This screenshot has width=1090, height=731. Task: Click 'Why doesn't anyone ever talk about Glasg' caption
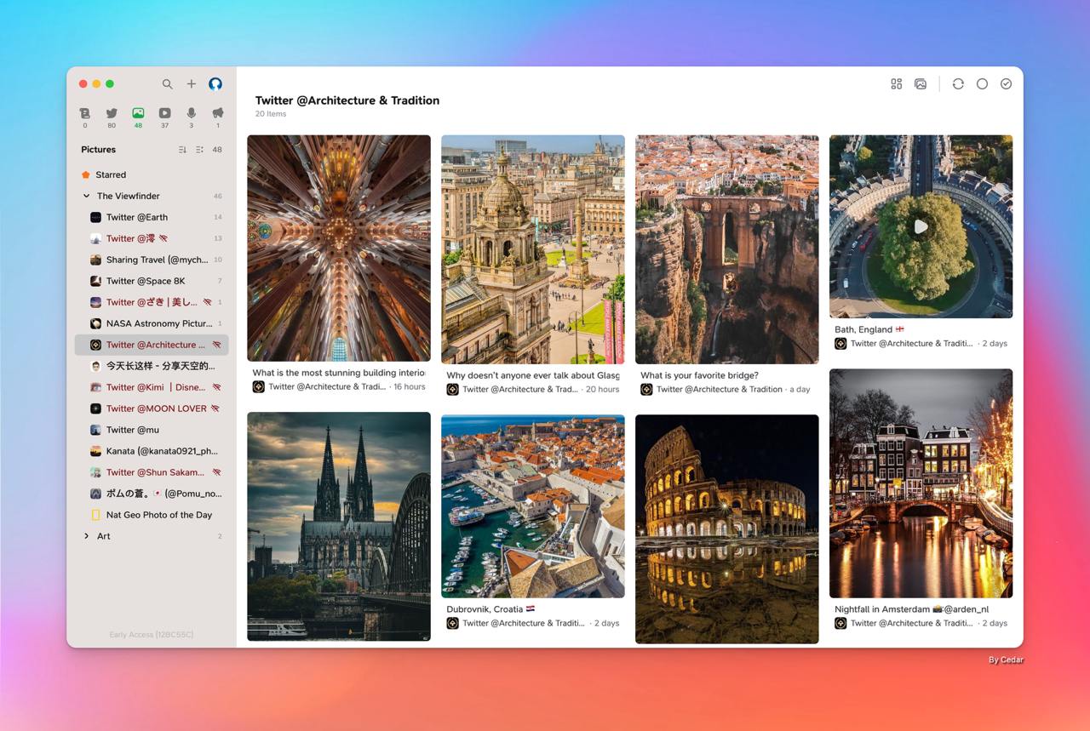(x=533, y=375)
